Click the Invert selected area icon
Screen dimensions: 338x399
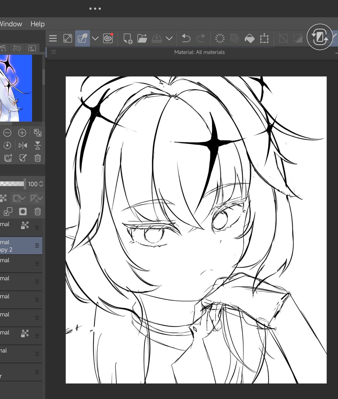coord(298,39)
